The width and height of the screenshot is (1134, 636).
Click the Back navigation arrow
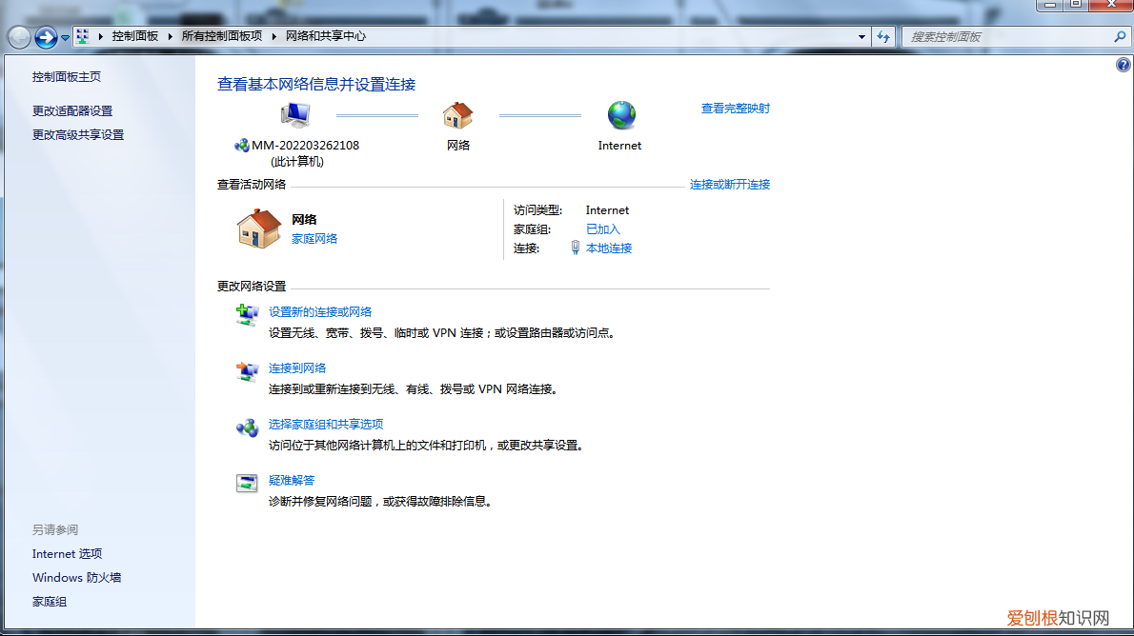click(x=17, y=36)
